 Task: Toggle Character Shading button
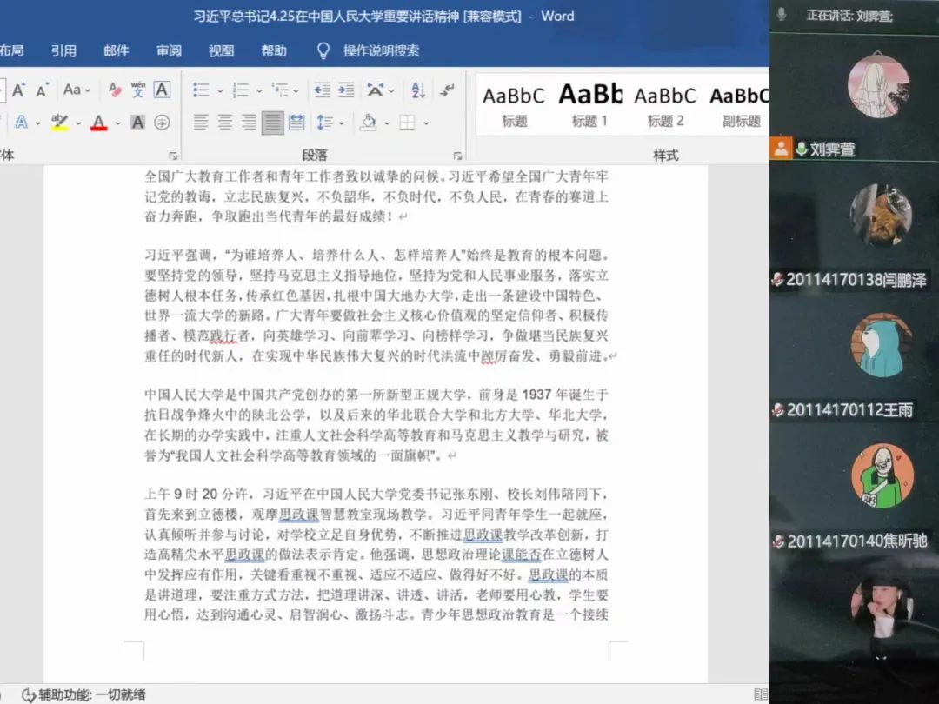pyautogui.click(x=137, y=123)
